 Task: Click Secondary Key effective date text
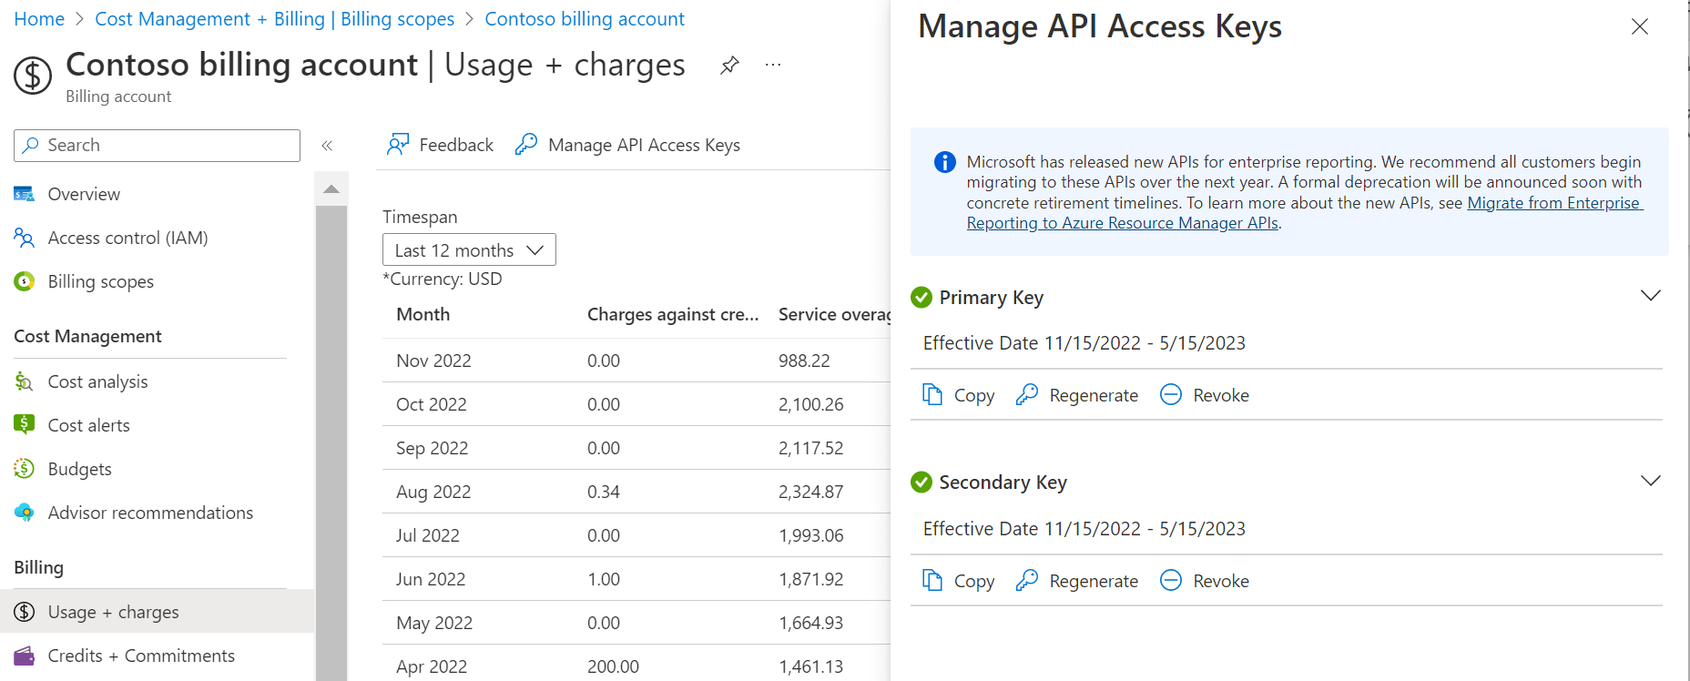(x=1084, y=529)
